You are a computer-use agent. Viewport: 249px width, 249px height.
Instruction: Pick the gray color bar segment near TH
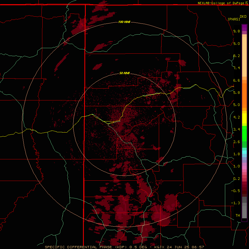tap(244, 212)
